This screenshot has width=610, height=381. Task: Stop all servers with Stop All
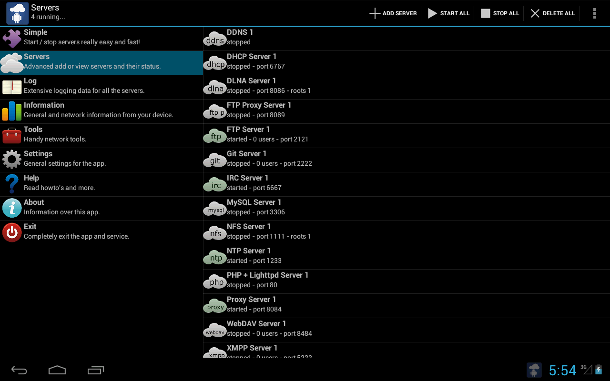499,13
